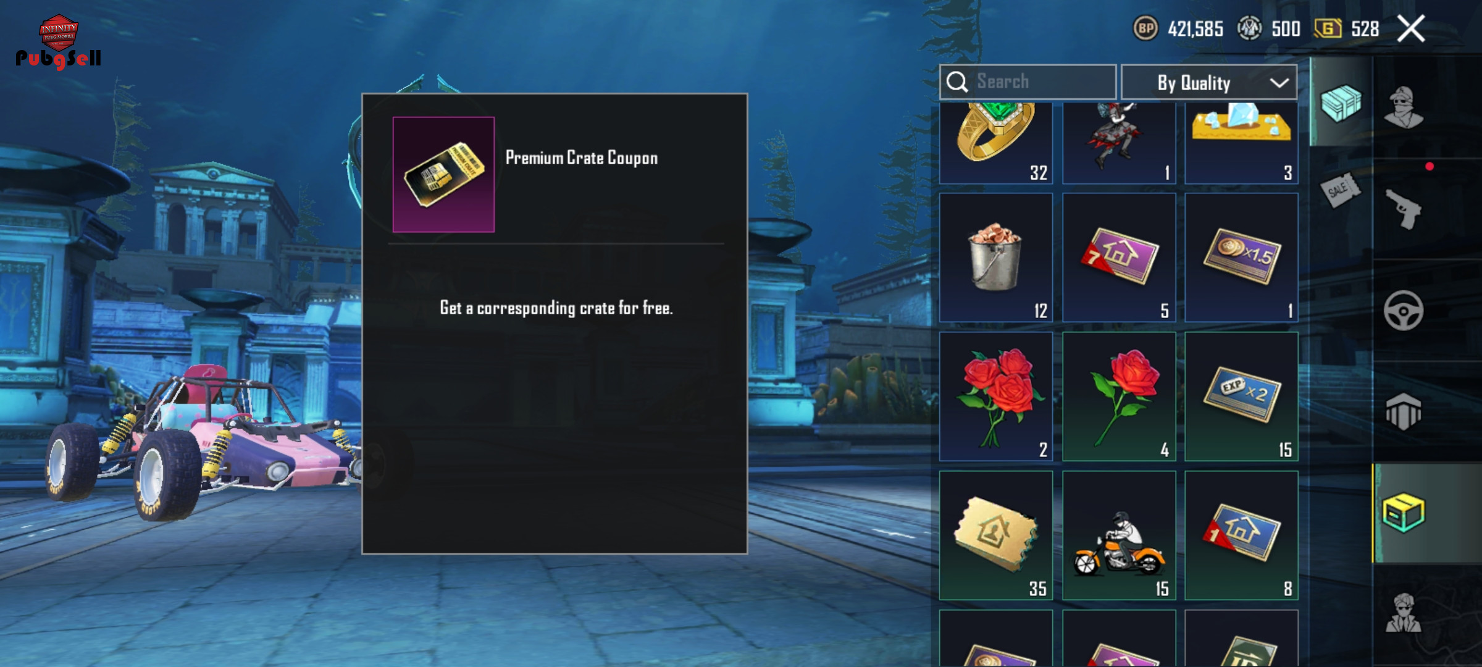The height and width of the screenshot is (667, 1482).
Task: Select the suited agent emote category
Action: (x=1403, y=613)
